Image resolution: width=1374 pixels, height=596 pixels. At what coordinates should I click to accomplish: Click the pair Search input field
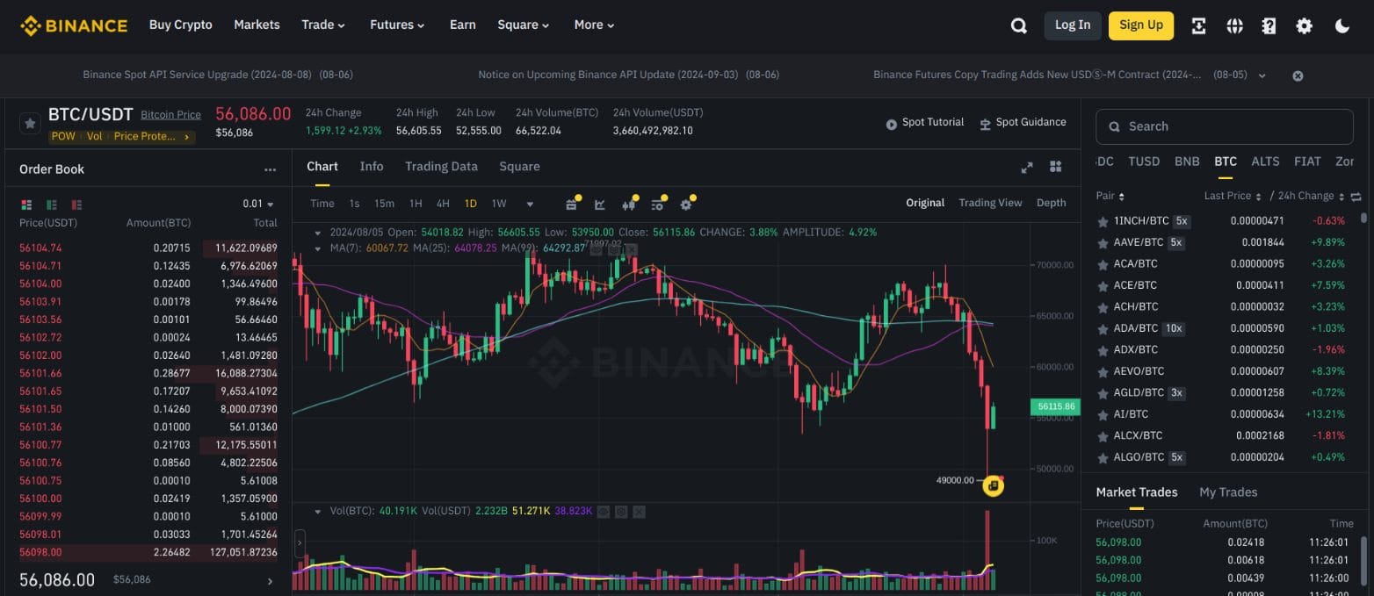point(1225,126)
